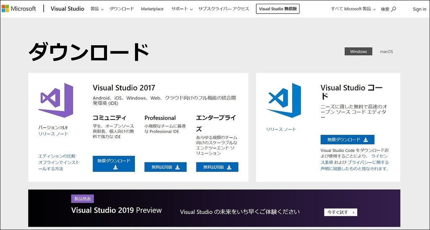Open the ダウンロード menu item
430x230 pixels.
[121, 9]
